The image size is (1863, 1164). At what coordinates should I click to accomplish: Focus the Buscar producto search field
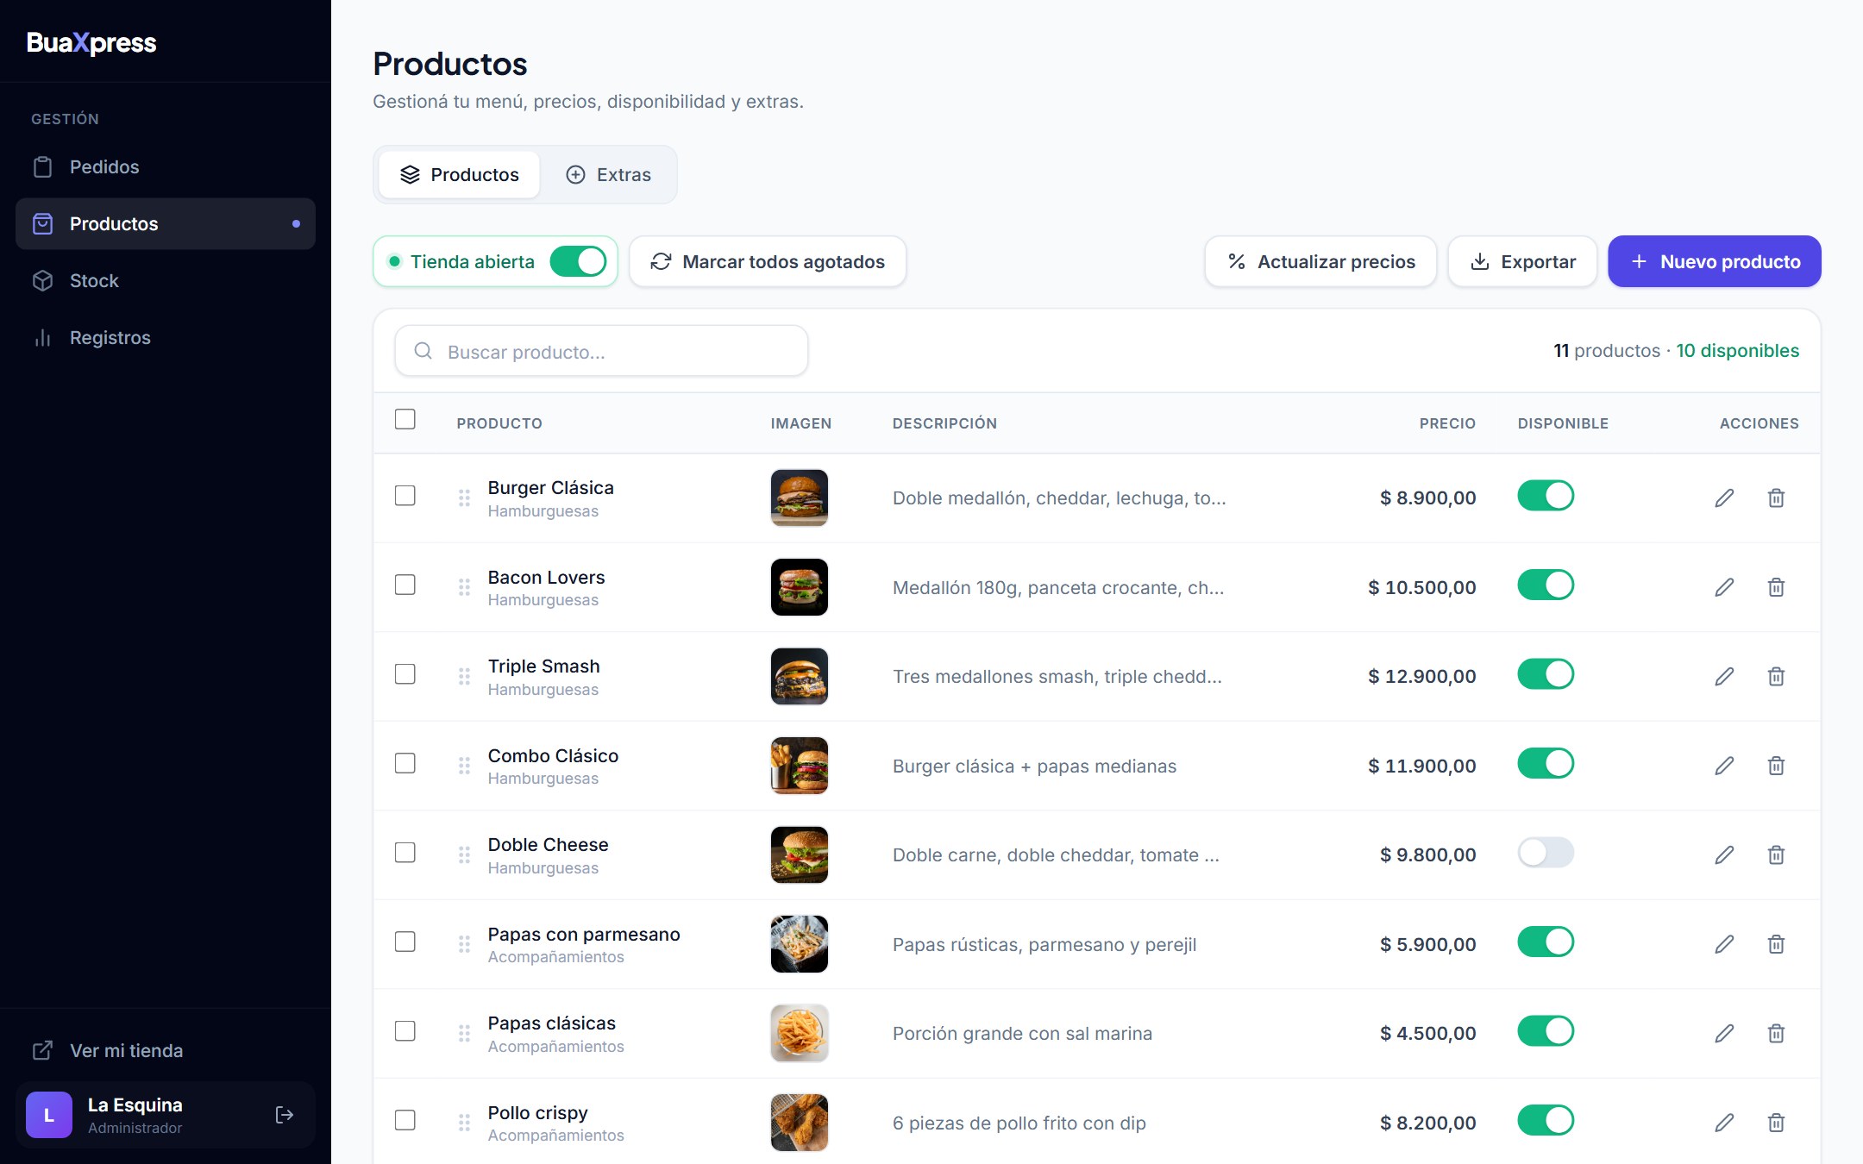point(601,351)
